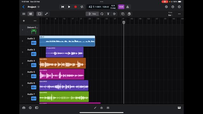This screenshot has height=114, width=203.
Task: Select the magenta region on Audio 5
Action: point(62,74)
